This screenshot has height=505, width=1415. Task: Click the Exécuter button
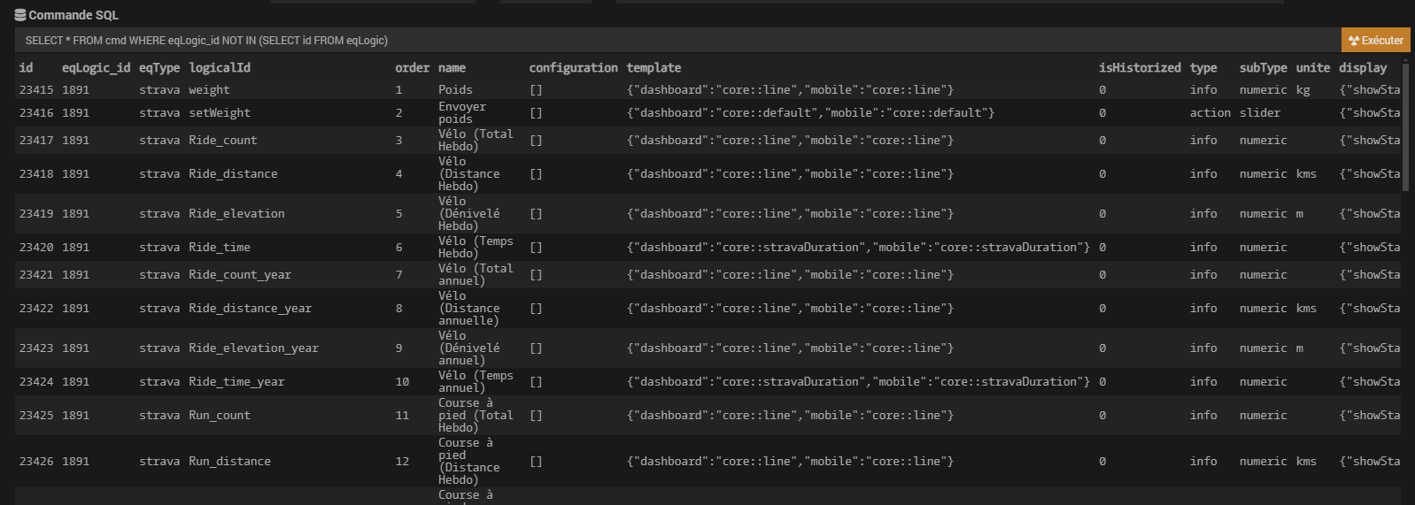point(1376,40)
